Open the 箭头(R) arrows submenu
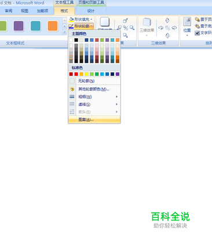The image size is (212, 246). [x=94, y=112]
